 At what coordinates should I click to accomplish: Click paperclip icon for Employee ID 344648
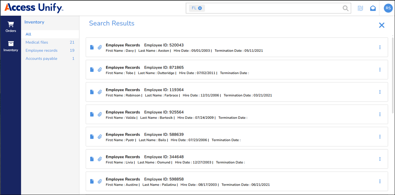click(100, 159)
